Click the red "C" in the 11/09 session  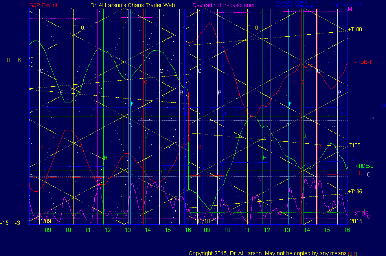(145, 82)
